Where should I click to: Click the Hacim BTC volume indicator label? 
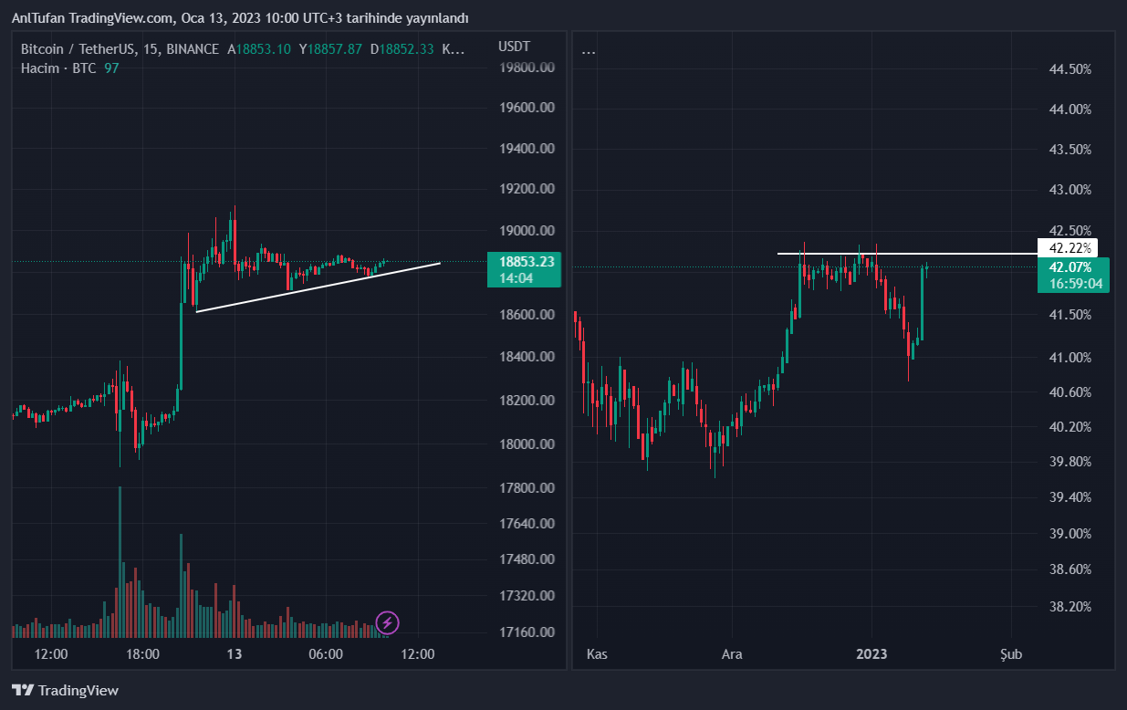[x=58, y=68]
